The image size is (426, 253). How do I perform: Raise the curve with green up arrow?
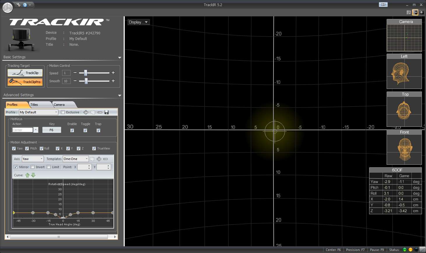point(27,175)
